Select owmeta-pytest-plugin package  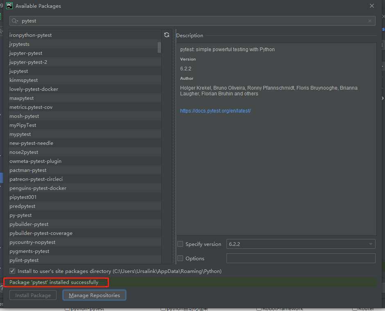click(x=85, y=161)
